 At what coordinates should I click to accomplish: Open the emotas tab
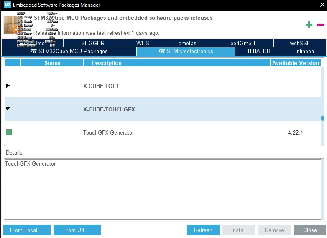(187, 43)
